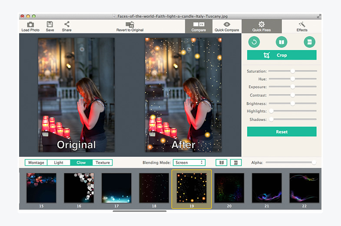341x226 pixels.
Task: Click the Save floppy disk icon
Action: point(50,25)
